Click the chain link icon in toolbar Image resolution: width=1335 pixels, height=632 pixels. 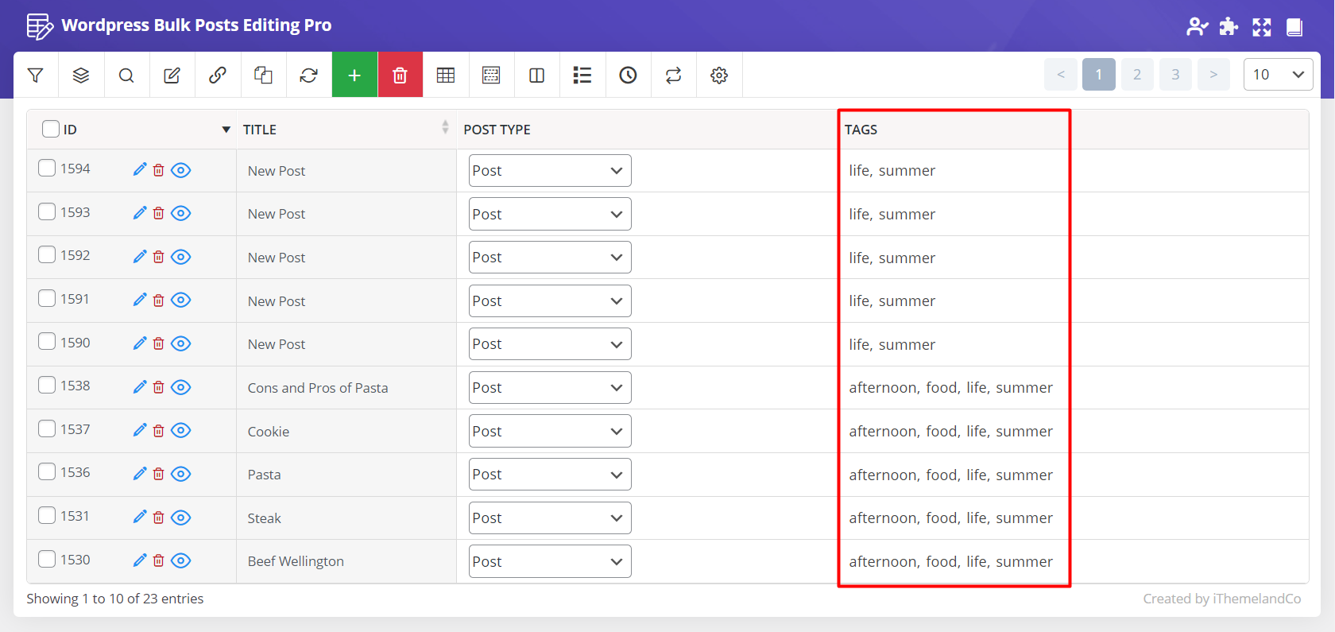218,75
